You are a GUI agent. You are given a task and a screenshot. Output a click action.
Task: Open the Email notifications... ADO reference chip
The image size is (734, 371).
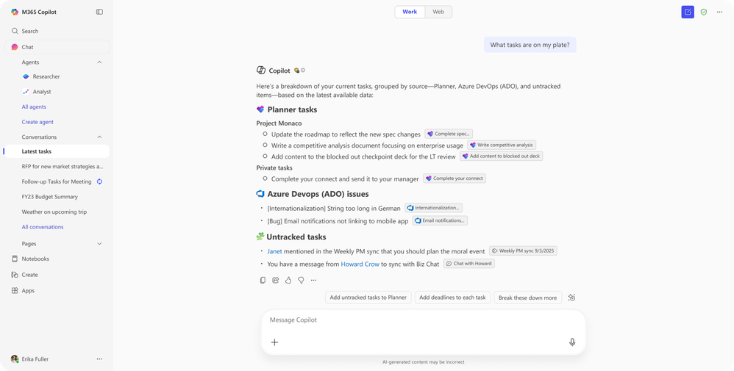[440, 220]
